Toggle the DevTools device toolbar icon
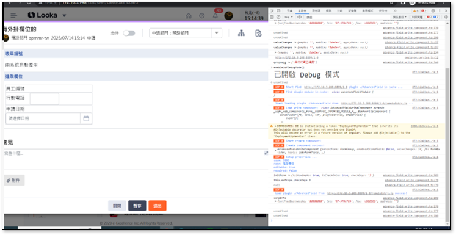The height and width of the screenshot is (235, 456). click(278, 11)
